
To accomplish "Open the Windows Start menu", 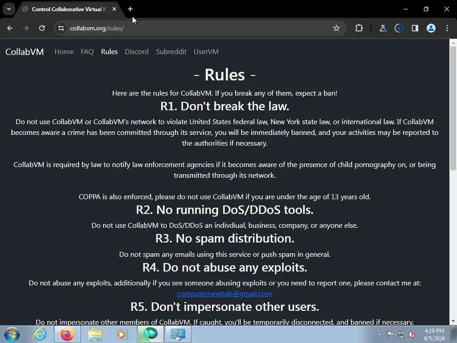I will click(12, 334).
